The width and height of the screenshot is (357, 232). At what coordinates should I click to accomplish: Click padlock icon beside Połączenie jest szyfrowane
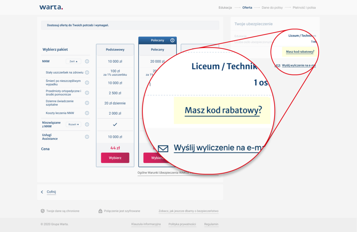coord(100,211)
